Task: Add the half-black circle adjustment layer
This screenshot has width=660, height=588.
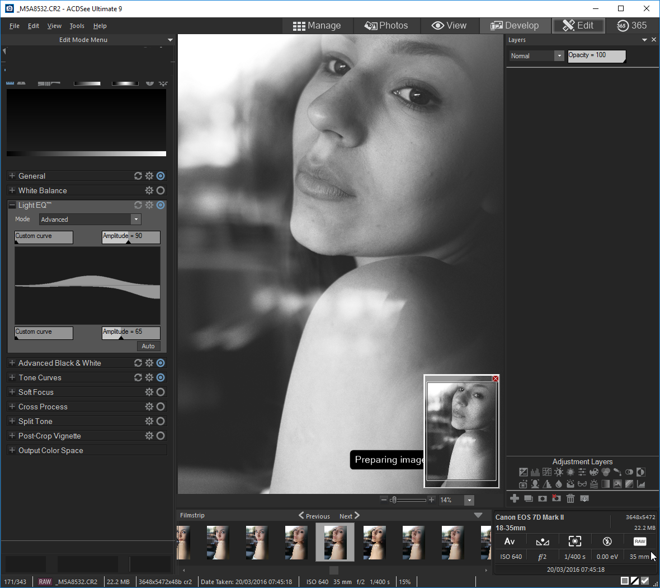Action: (641, 472)
